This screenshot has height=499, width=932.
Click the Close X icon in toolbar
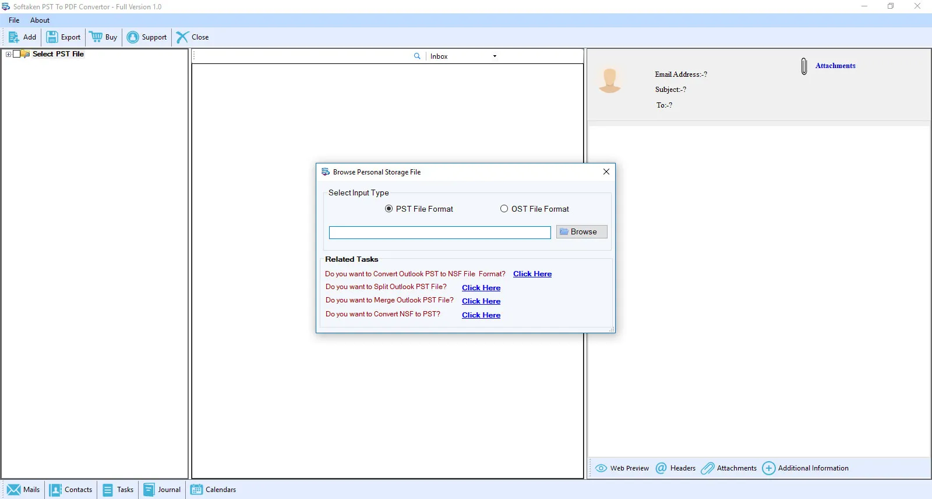pos(182,37)
